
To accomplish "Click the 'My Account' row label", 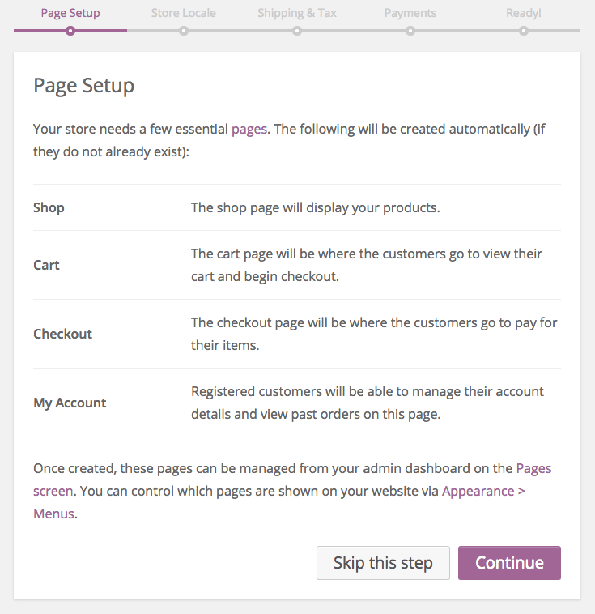I will coord(70,403).
